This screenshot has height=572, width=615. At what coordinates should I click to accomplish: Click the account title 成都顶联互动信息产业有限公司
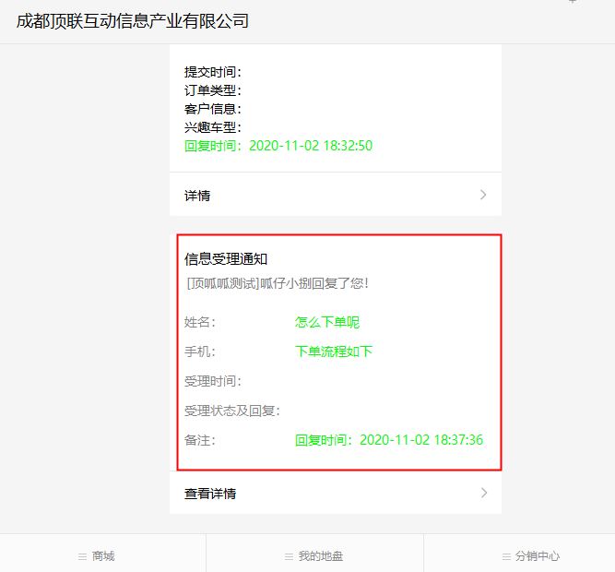click(x=133, y=21)
